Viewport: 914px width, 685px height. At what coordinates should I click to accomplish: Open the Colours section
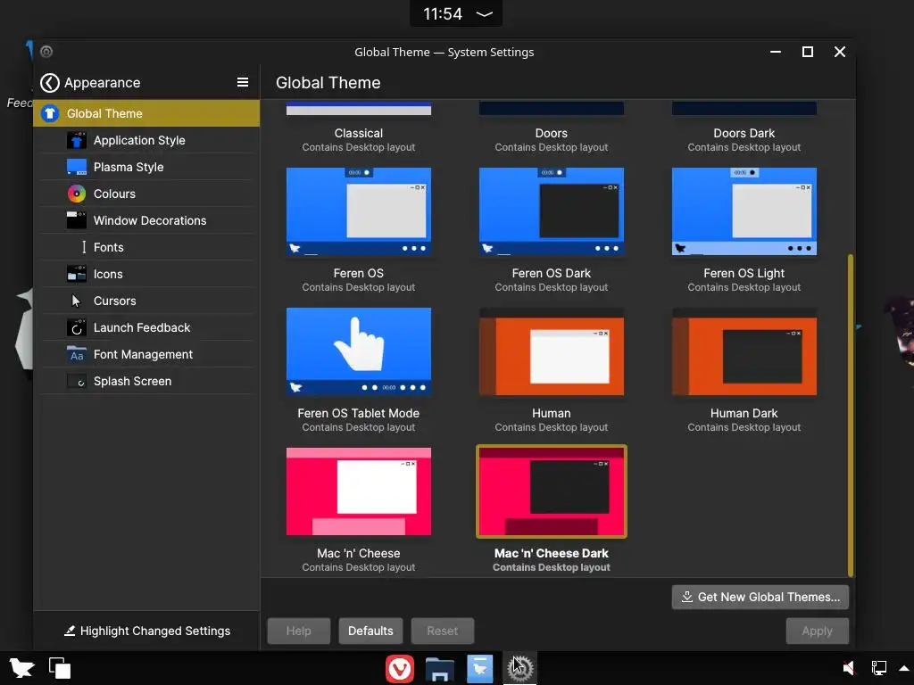tap(146, 194)
